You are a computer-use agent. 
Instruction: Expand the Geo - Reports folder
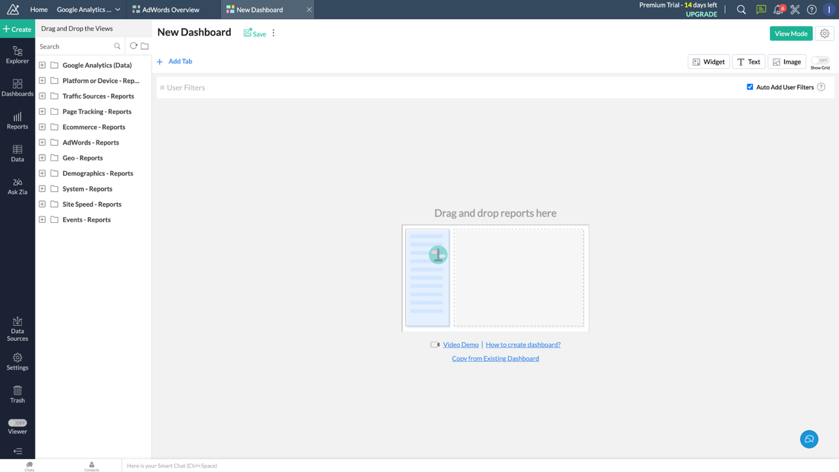(x=42, y=157)
